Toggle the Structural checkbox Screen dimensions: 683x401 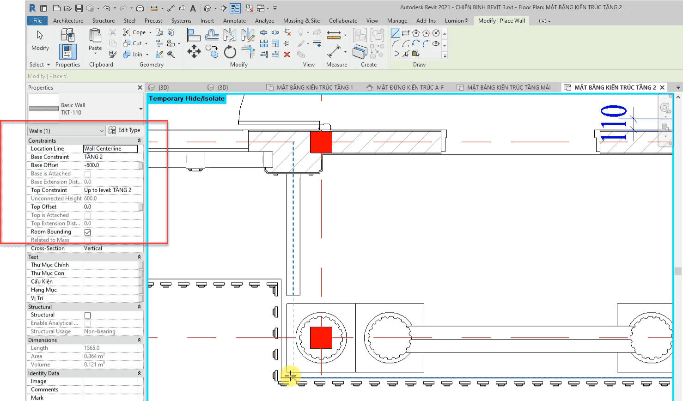tap(87, 315)
